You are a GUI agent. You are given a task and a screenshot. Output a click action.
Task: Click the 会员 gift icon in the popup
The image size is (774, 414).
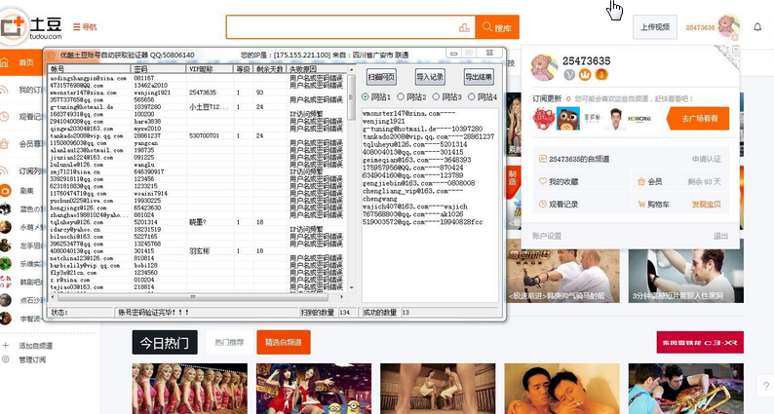click(x=641, y=181)
